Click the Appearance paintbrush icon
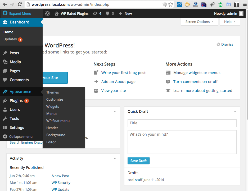 point(5,91)
